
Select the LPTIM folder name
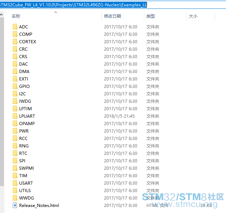click(x=25, y=108)
